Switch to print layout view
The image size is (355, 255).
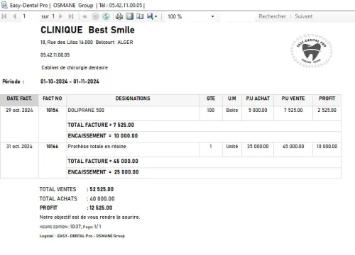point(129,16)
